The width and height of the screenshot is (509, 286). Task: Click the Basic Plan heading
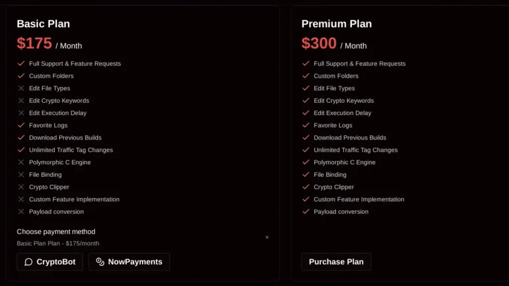point(43,24)
